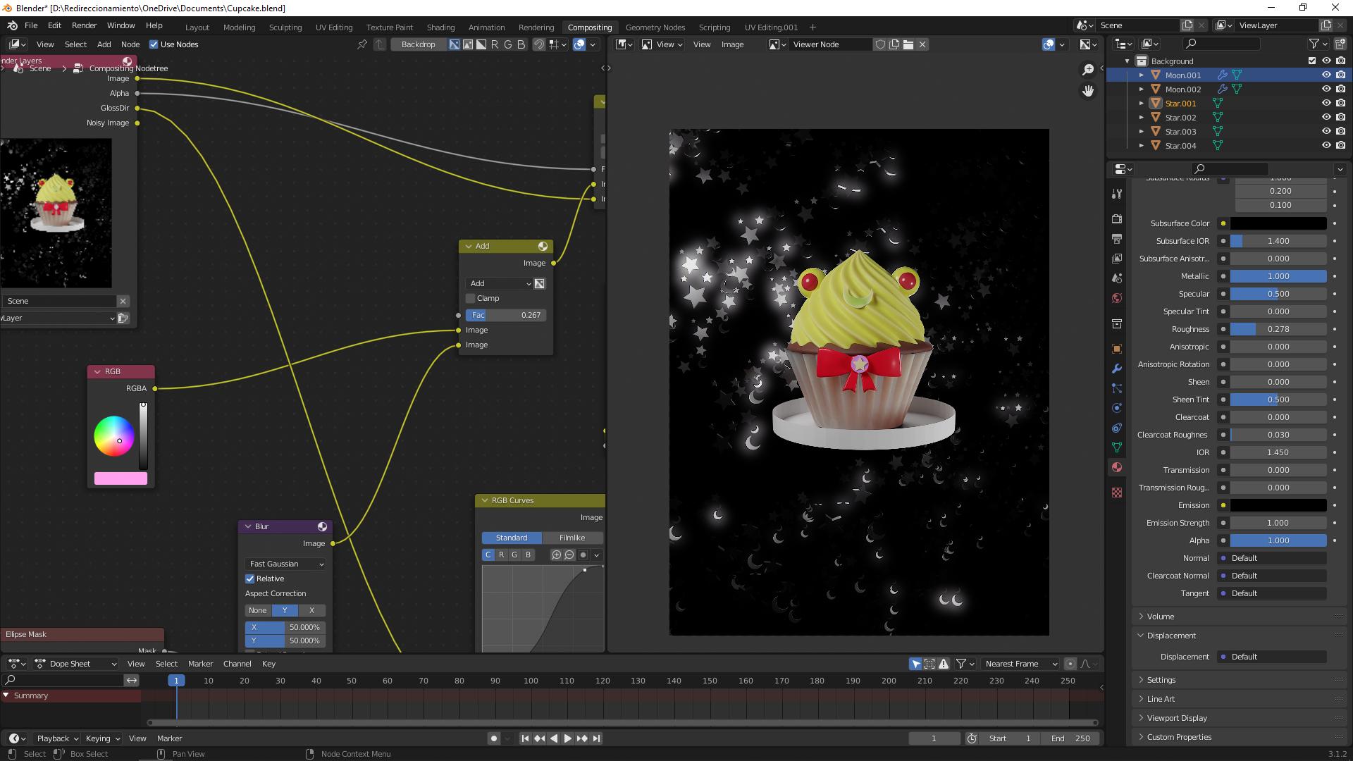Open the Scene properties tab
The width and height of the screenshot is (1353, 761).
(1117, 278)
